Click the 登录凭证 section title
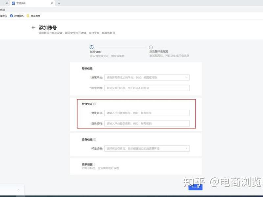This screenshot has height=197, width=263. [87, 104]
